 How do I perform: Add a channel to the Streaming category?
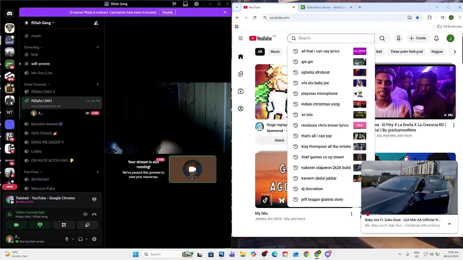(98, 47)
